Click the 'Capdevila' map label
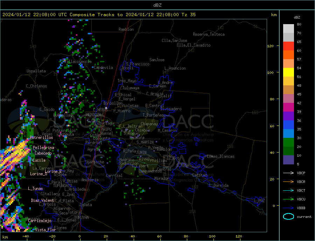 pos(103,68)
